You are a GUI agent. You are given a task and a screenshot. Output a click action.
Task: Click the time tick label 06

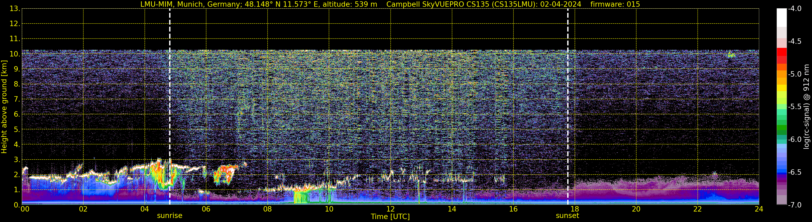pos(206,209)
